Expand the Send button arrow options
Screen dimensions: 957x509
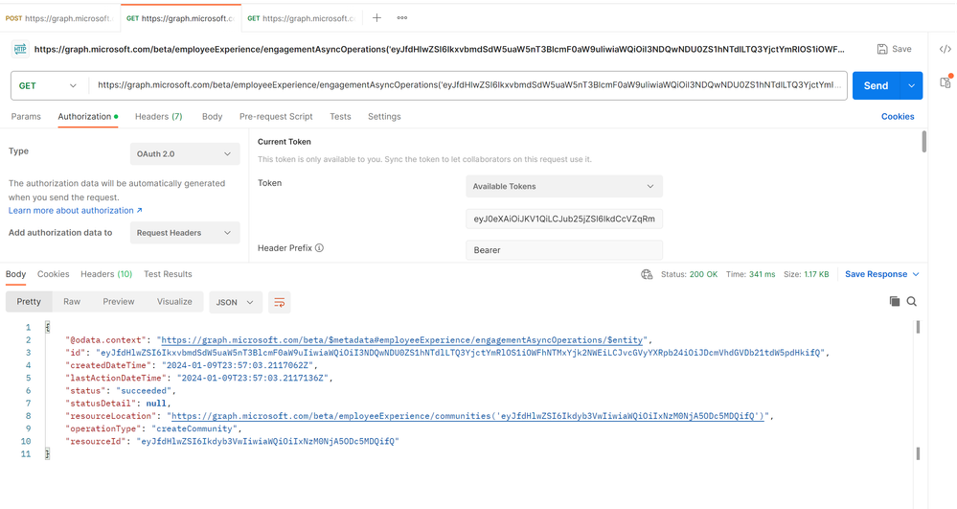point(912,85)
